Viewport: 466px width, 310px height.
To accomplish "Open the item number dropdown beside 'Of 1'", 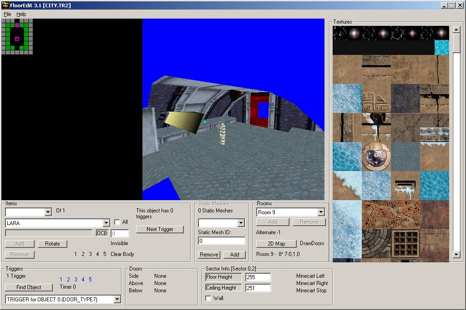I will [48, 212].
